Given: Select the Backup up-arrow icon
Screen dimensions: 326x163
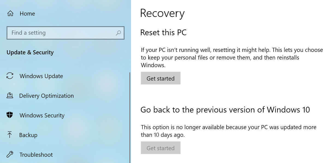Looking at the screenshot, I should tap(10, 135).
